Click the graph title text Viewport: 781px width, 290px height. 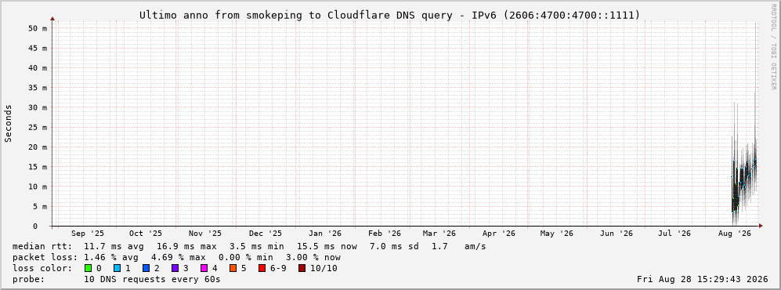pos(390,15)
